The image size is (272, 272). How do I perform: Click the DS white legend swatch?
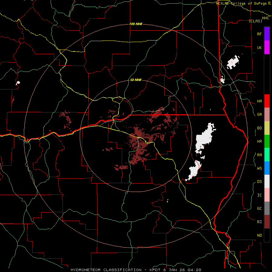click(267, 181)
